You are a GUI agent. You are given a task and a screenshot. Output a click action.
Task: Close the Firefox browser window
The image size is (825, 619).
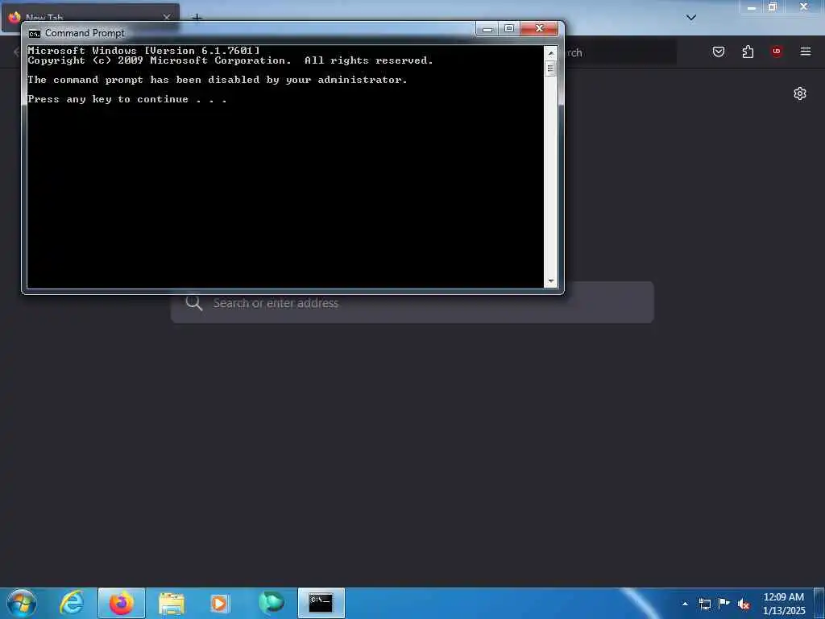click(x=803, y=6)
